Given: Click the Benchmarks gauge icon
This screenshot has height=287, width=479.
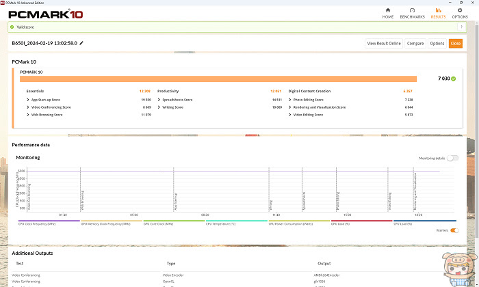Looking at the screenshot, I should (412, 10).
